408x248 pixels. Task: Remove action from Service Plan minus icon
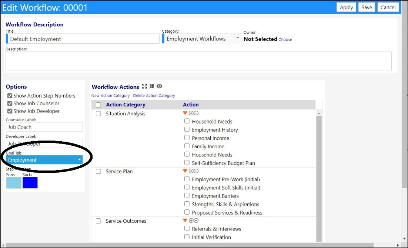pyautogui.click(x=196, y=171)
